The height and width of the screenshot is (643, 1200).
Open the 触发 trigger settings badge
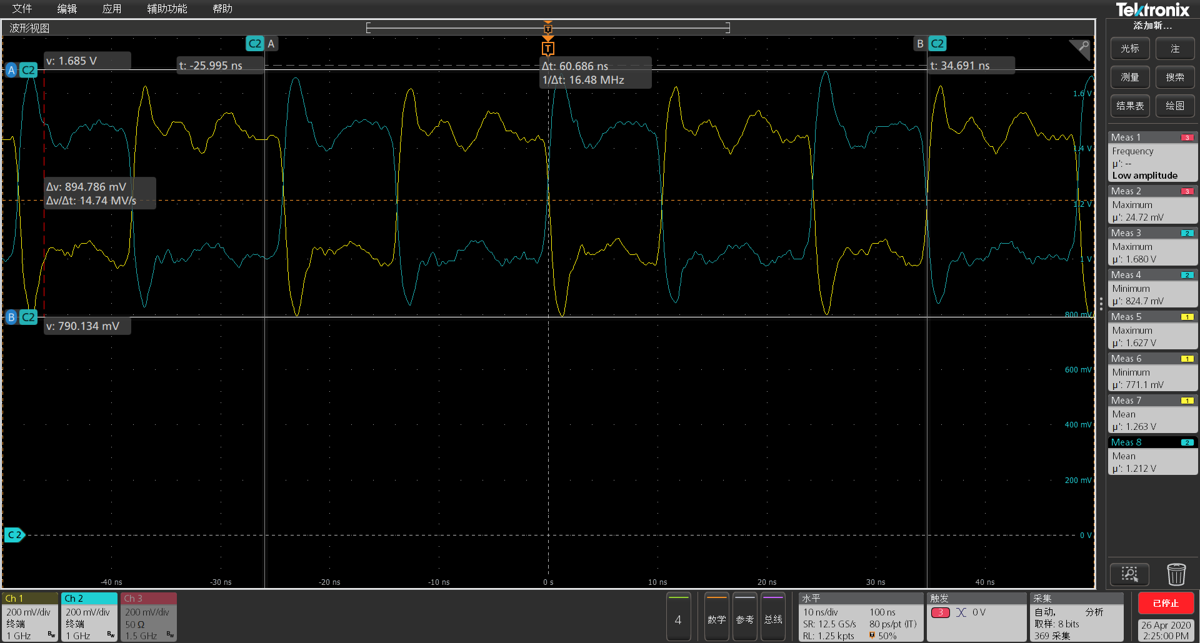coord(976,617)
